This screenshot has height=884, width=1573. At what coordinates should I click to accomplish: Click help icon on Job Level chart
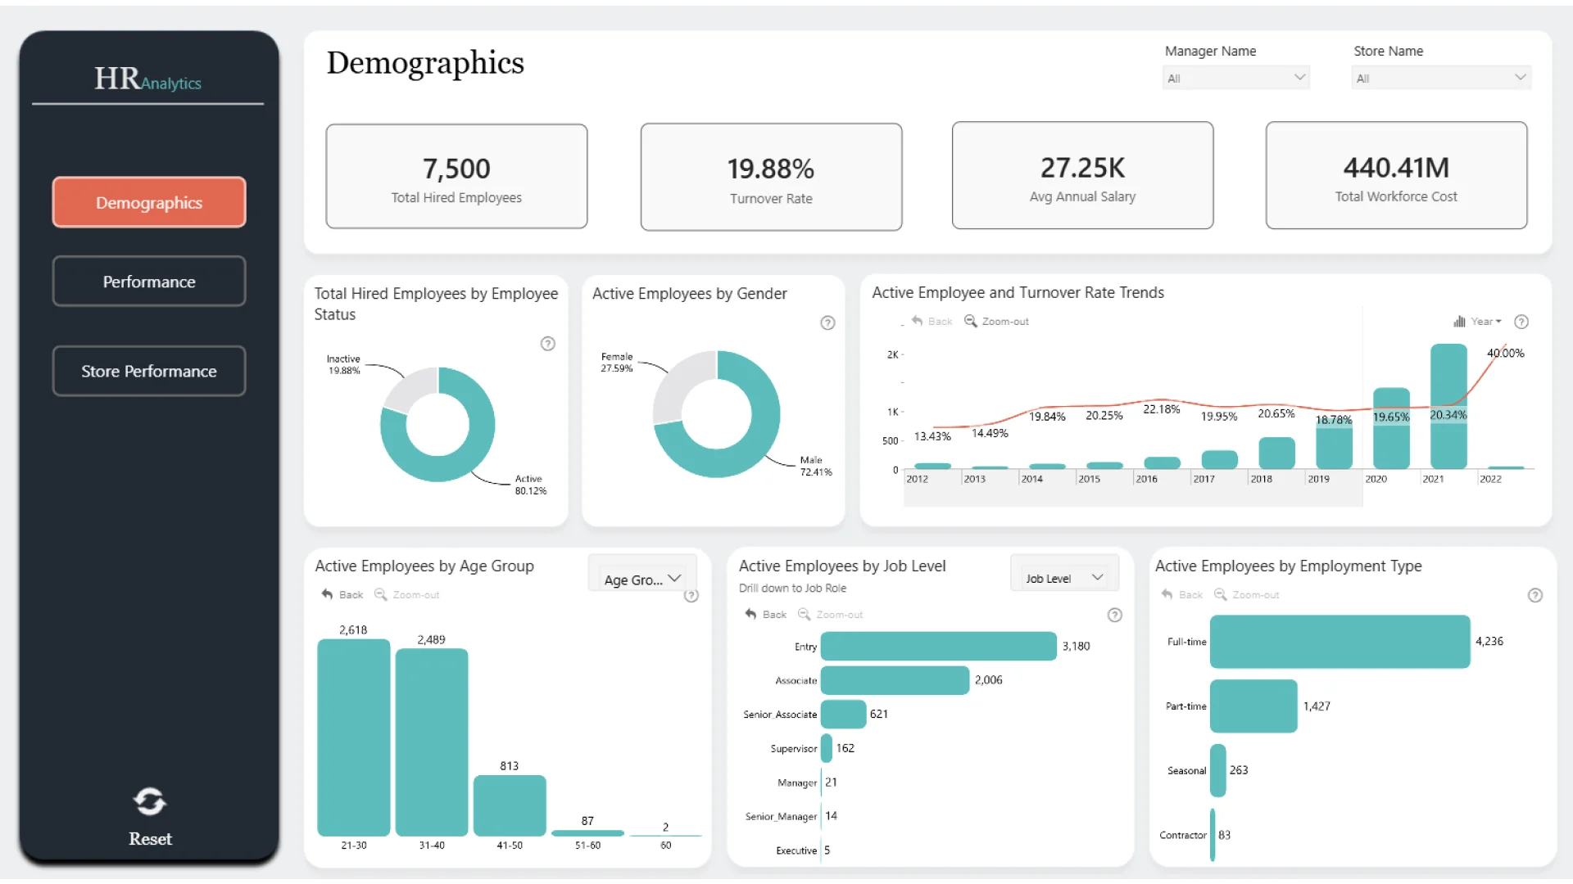point(1114,615)
